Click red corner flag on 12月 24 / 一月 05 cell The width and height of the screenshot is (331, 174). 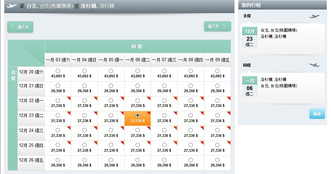(x=122, y=128)
